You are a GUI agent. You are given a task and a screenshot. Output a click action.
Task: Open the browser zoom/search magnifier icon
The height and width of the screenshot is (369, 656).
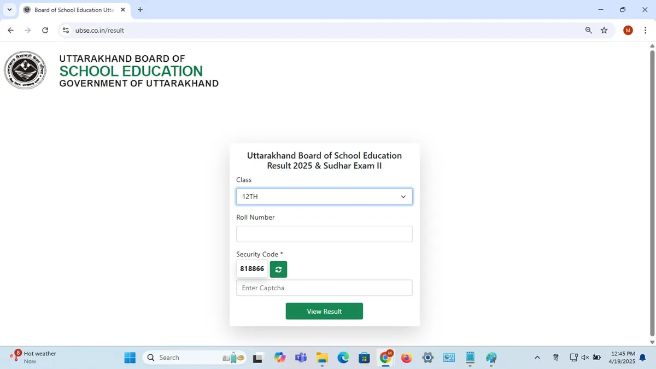(589, 31)
